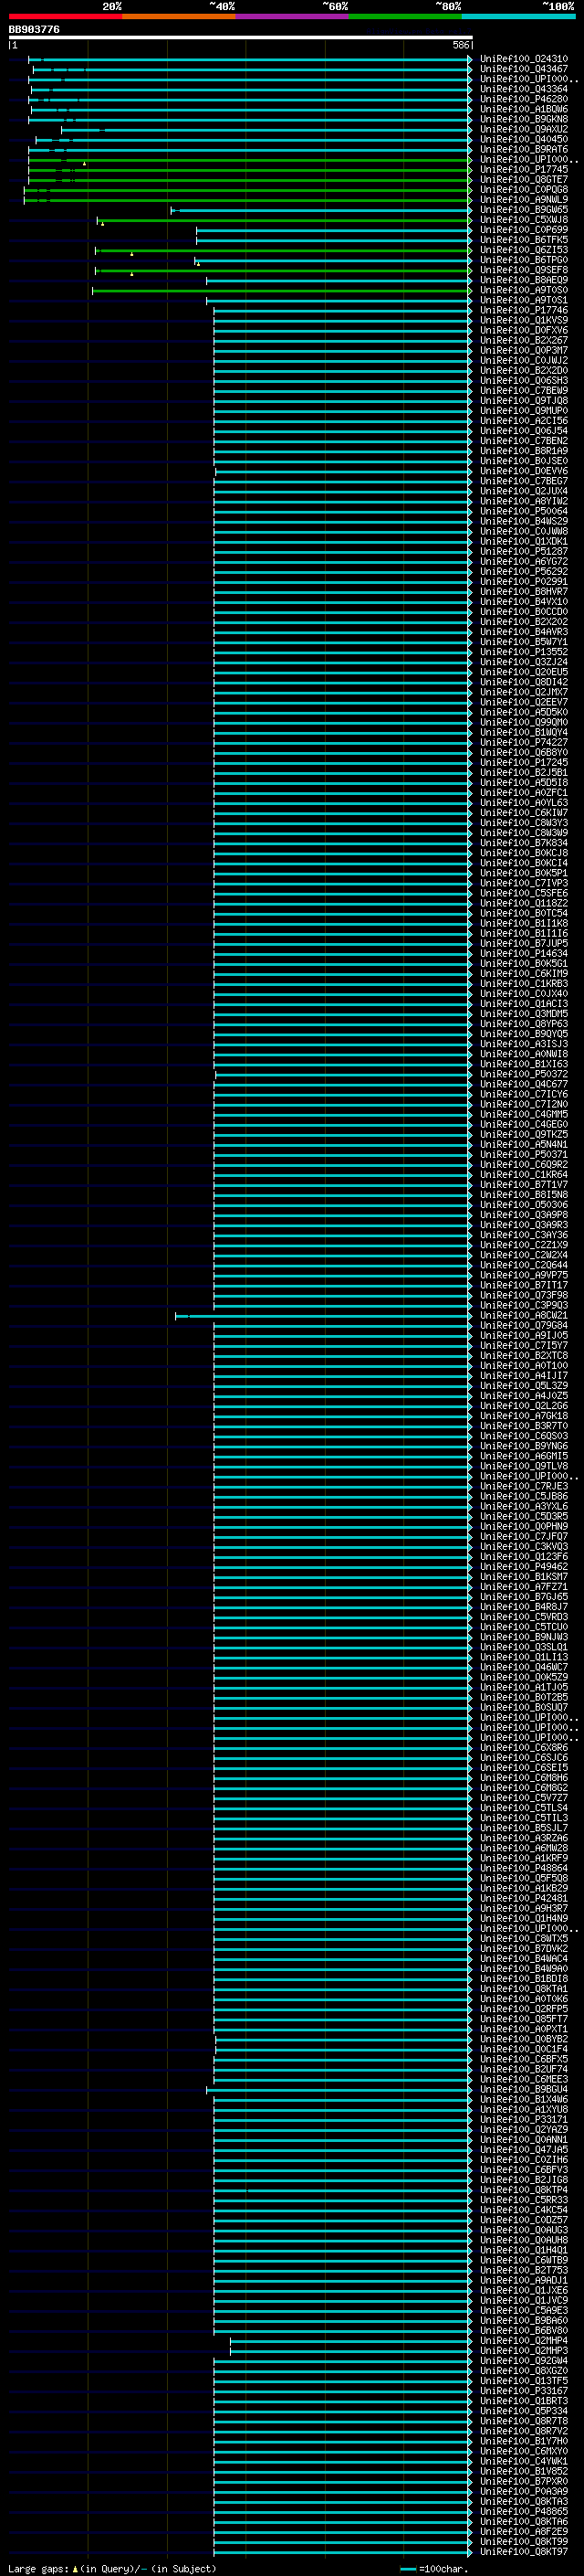584x2576 pixels.
Task: Select last label UniRef100_Q8KT97
Action: pos(523,2551)
